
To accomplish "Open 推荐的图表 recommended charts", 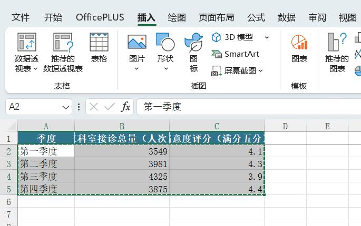I will tap(337, 53).
